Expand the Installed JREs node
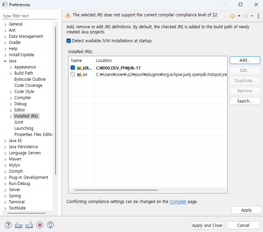The height and width of the screenshot is (232, 263). click(11, 117)
